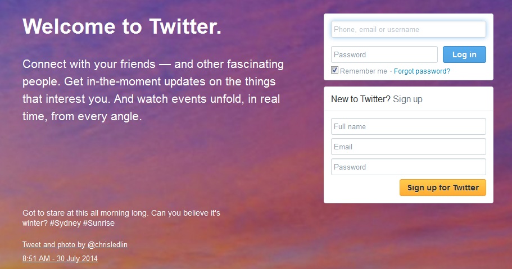Open the Forgot password? link
Screen dimensions: 512x269
click(x=422, y=71)
